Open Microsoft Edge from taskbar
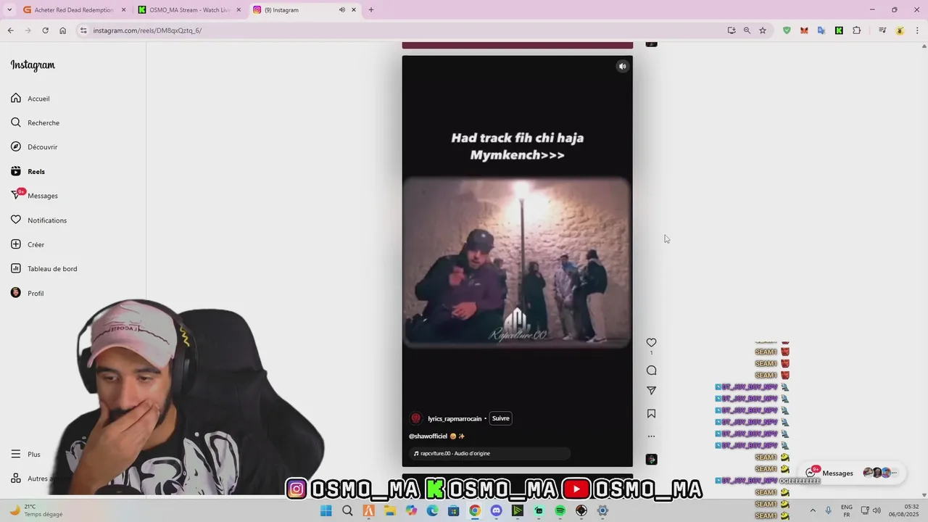This screenshot has height=522, width=928. click(x=432, y=510)
